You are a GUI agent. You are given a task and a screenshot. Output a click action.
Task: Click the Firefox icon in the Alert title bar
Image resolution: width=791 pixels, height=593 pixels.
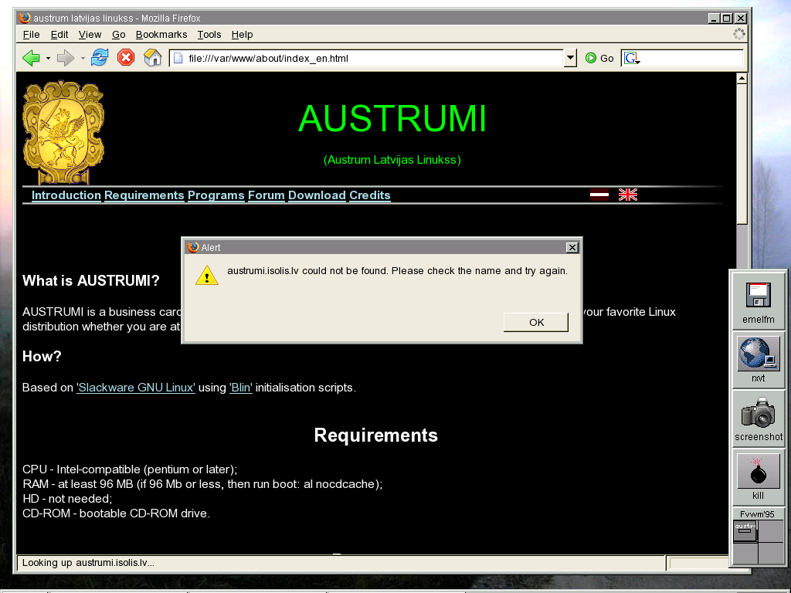point(192,247)
